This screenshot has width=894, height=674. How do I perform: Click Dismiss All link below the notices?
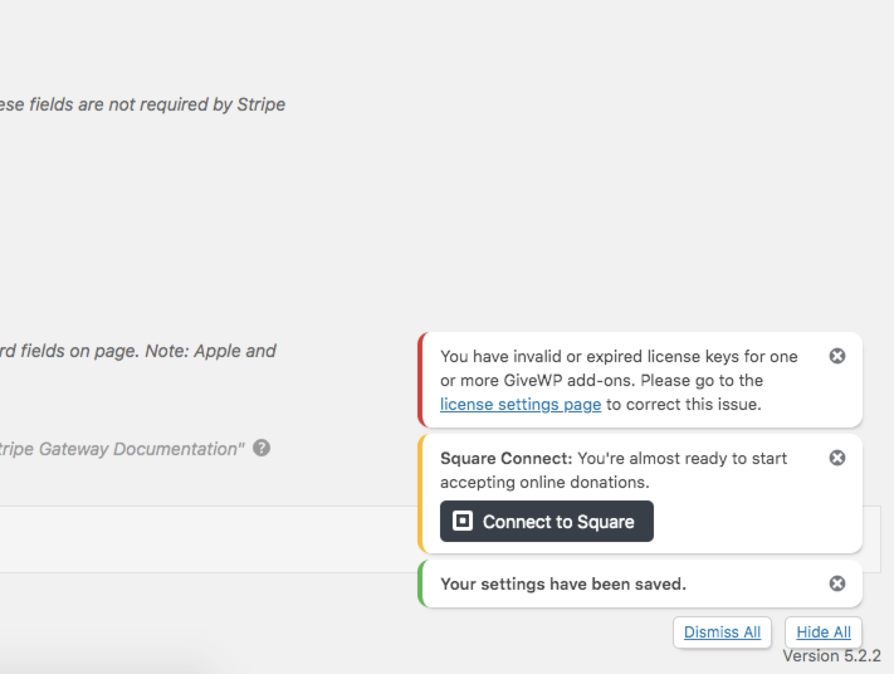(x=722, y=632)
